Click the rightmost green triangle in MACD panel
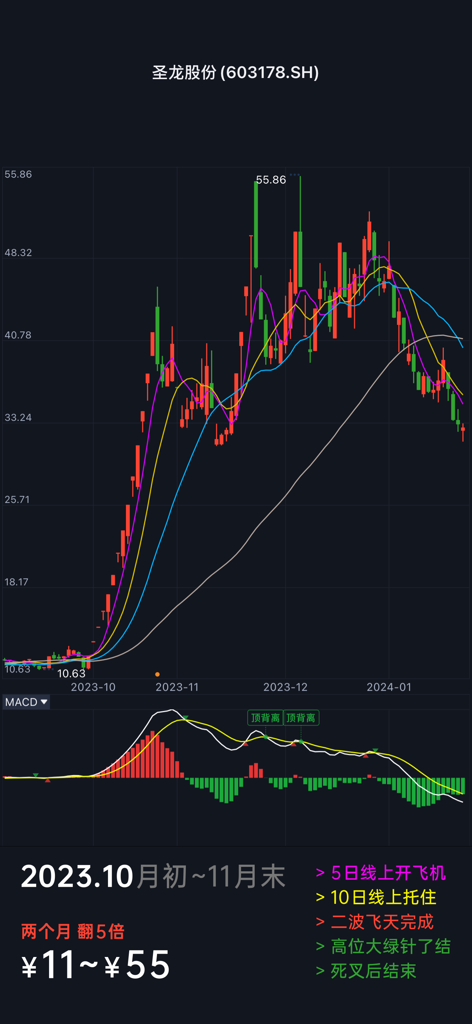 [375, 750]
